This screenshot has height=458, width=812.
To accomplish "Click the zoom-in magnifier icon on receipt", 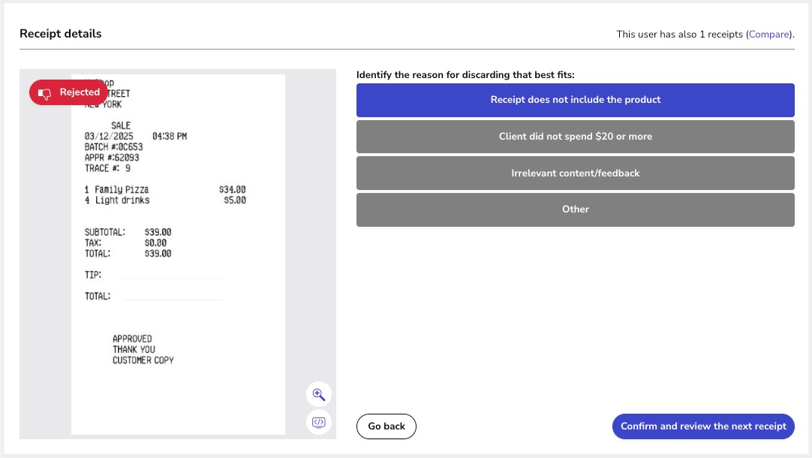I will click(x=318, y=394).
